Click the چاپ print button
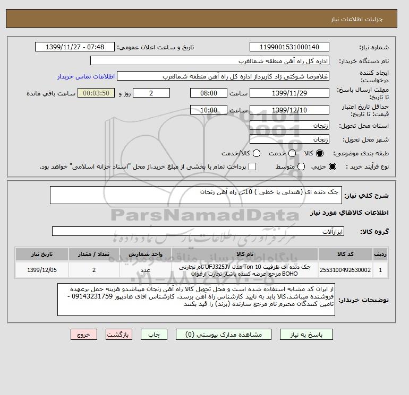409x395 pixels. pos(154,335)
